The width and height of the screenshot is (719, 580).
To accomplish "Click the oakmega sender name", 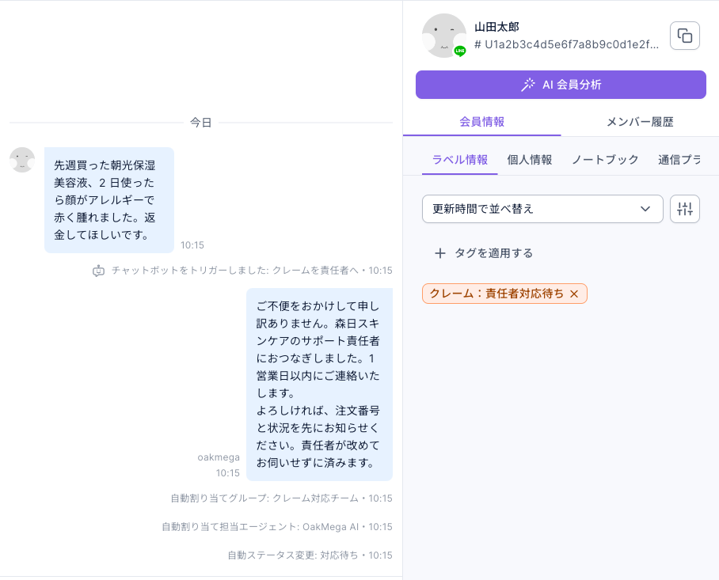I will pos(219,457).
